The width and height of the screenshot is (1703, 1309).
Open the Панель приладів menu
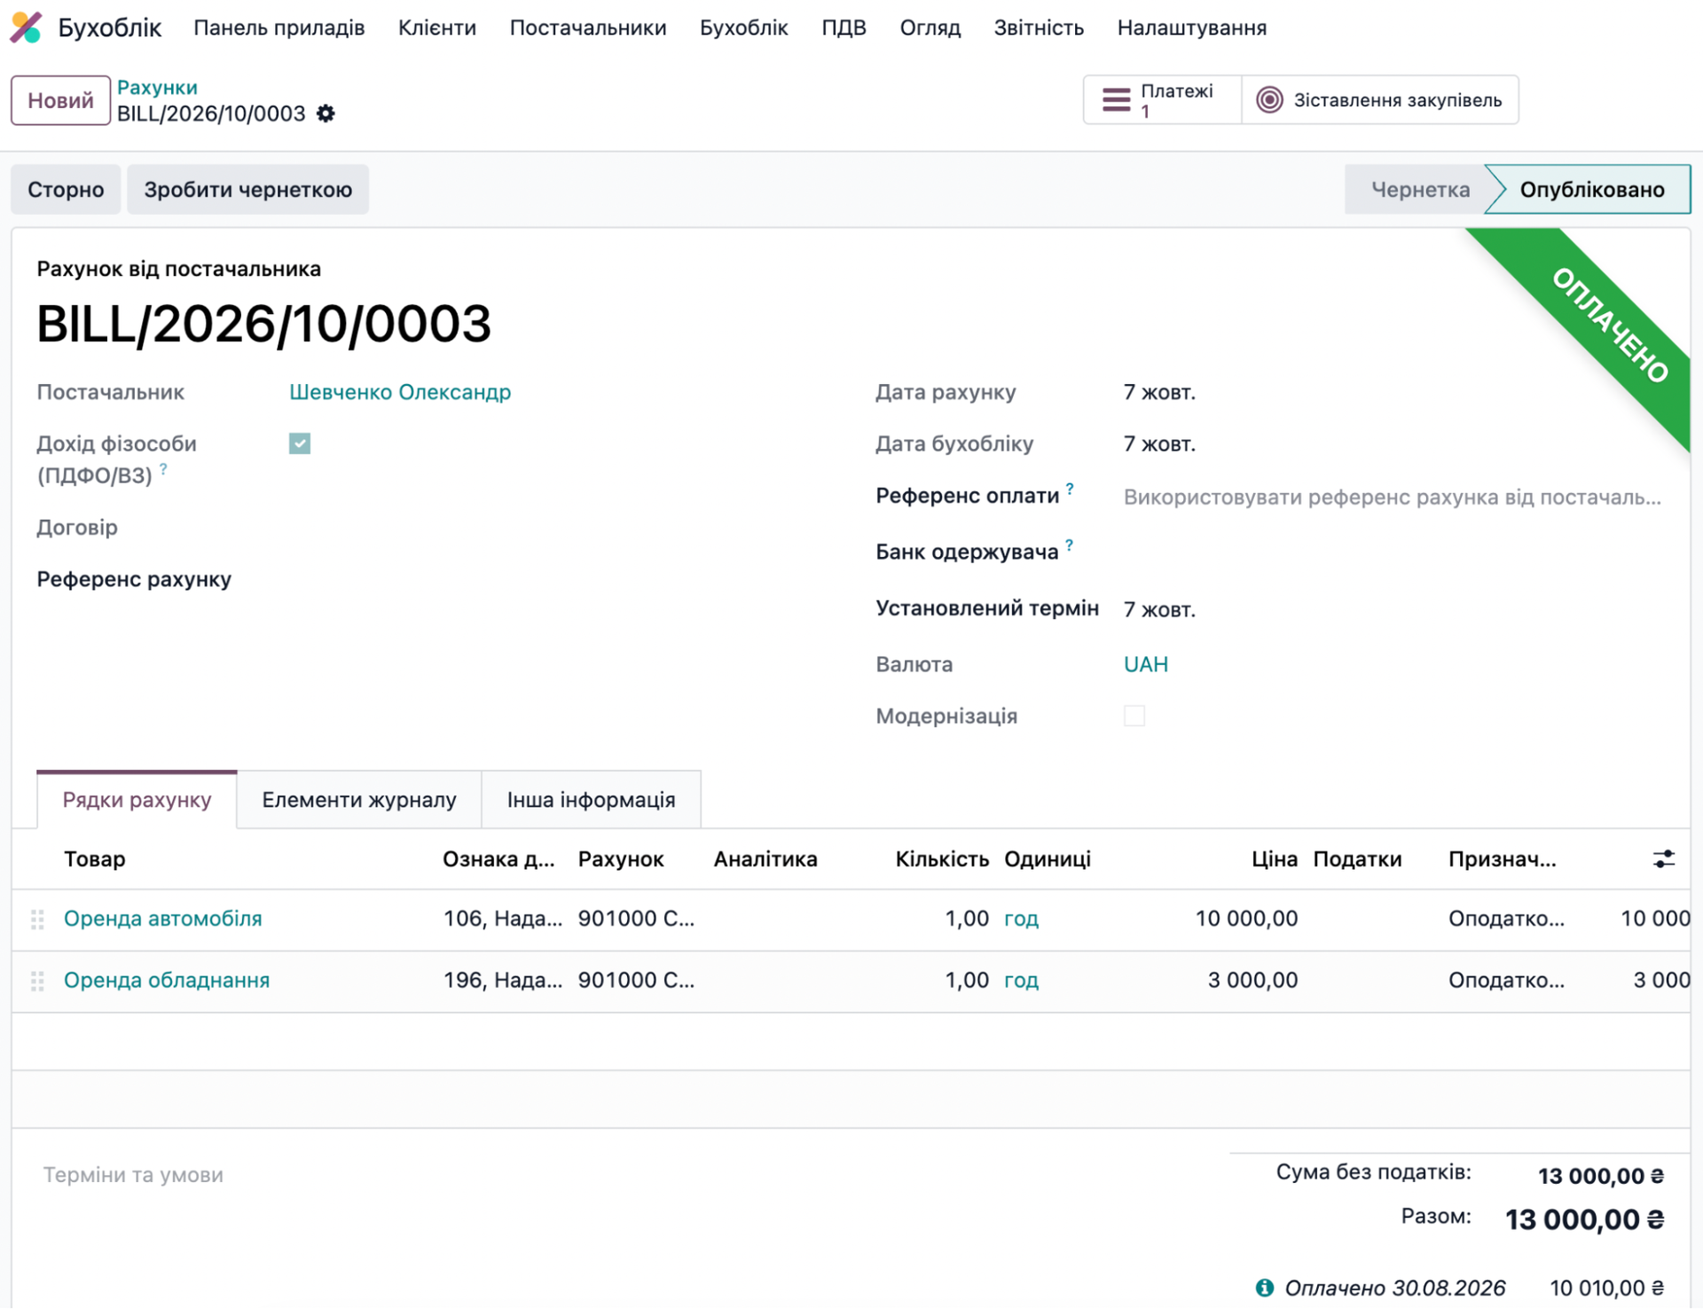pos(279,27)
